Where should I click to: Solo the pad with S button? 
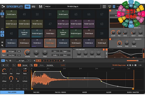tap(19, 55)
